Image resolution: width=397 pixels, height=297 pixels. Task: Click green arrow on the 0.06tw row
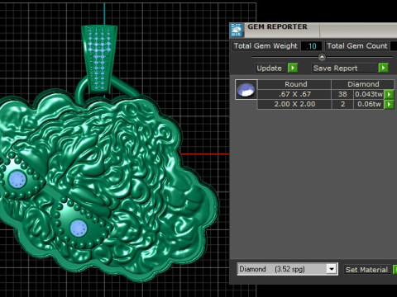pos(389,104)
